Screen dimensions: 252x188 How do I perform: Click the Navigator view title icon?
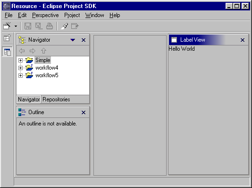coord(22,40)
